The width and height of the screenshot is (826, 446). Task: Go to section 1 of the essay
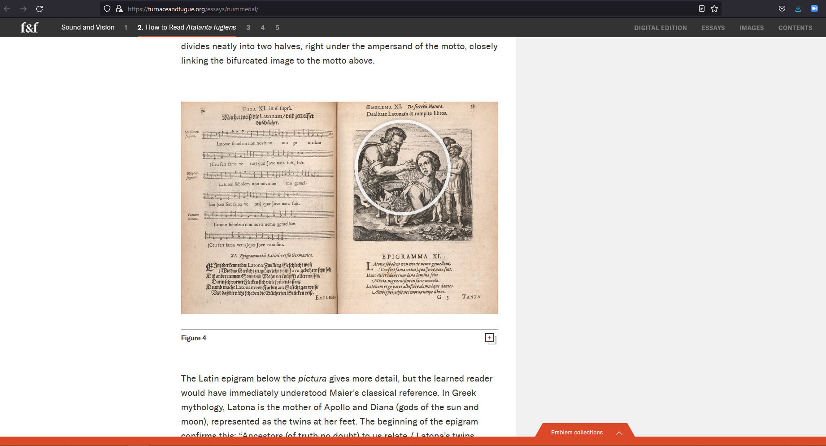point(126,28)
